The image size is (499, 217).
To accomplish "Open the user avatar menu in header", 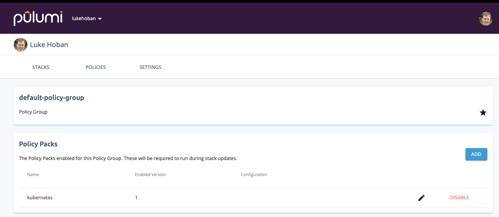I will (486, 19).
